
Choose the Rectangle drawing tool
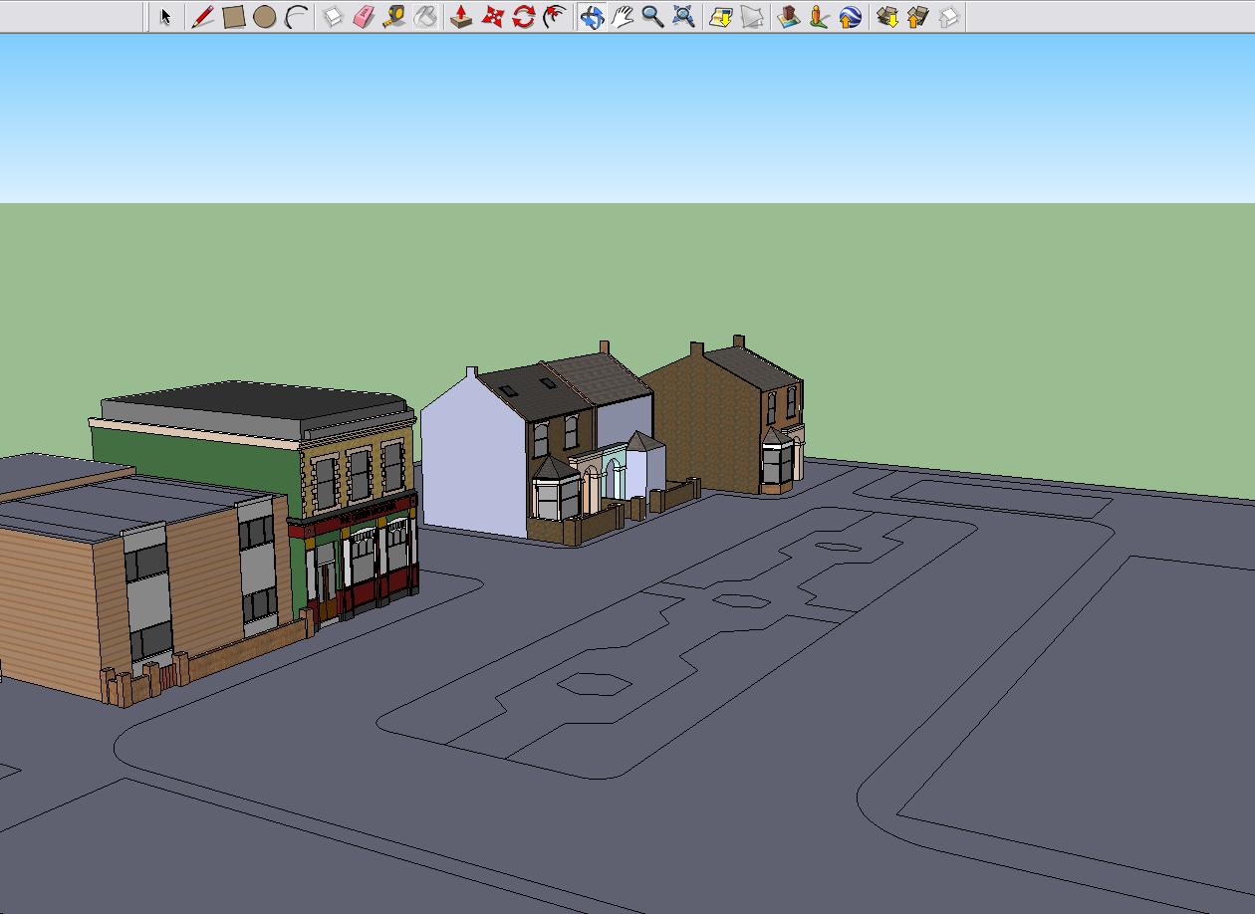[x=233, y=17]
